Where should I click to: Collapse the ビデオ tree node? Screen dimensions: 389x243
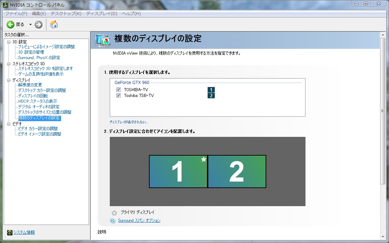pos(9,124)
